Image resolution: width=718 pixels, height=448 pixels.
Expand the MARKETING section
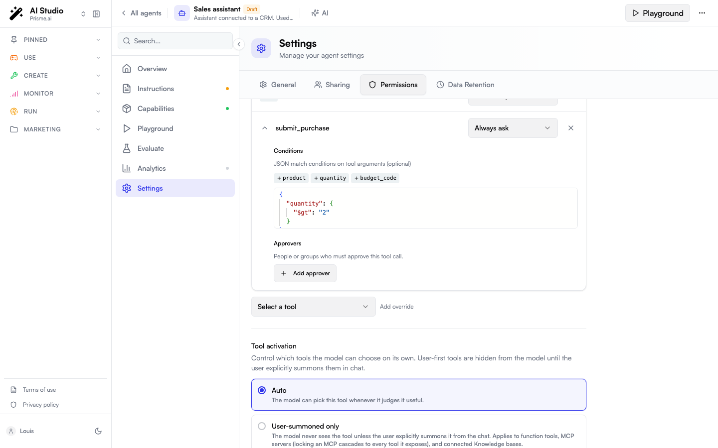click(55, 129)
